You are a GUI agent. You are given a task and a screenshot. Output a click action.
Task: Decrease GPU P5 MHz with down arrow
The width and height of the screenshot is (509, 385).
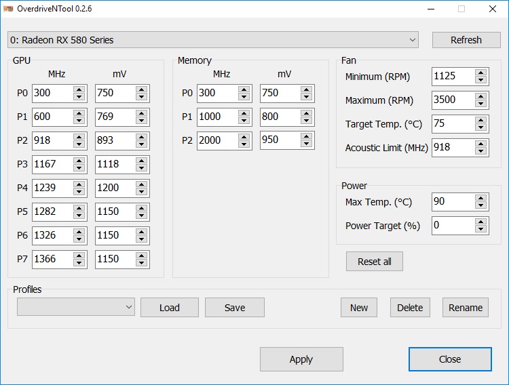[79, 216]
